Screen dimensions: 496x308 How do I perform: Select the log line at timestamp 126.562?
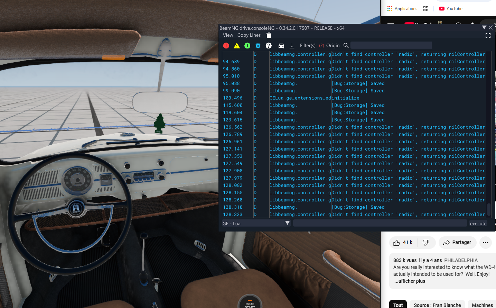pyautogui.click(x=354, y=127)
